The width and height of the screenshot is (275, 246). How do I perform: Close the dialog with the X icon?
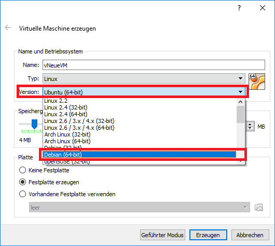click(x=263, y=8)
